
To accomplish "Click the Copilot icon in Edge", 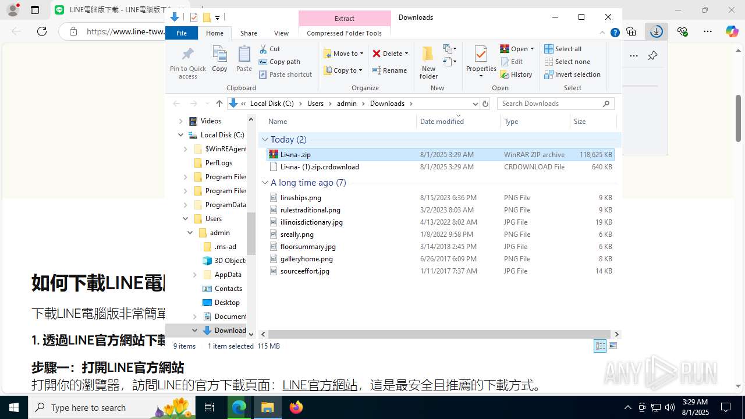I will pos(732,31).
